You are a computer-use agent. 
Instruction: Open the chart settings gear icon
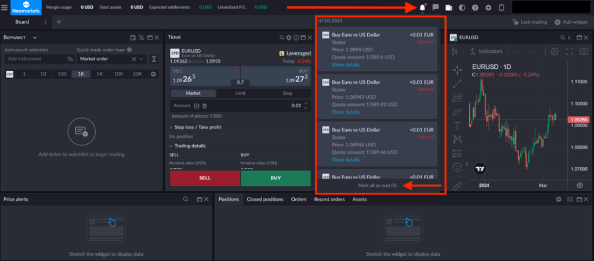click(x=555, y=52)
